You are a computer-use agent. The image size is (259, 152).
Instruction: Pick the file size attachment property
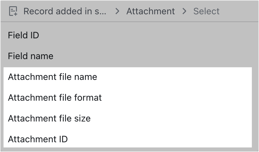click(128, 118)
